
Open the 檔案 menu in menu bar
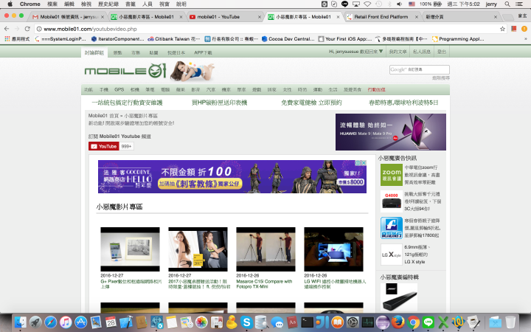(x=52, y=4)
